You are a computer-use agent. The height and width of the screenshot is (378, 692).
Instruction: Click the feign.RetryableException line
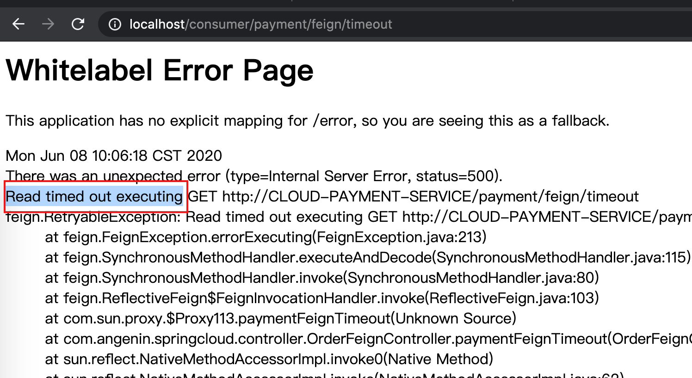click(x=349, y=217)
